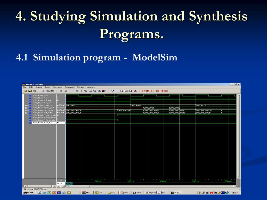Viewport: 267px width, 200px height.
Task: Open the Edit menu
Action: pos(31,87)
